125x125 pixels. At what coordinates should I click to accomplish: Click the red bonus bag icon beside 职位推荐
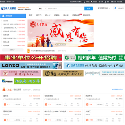point(4,89)
